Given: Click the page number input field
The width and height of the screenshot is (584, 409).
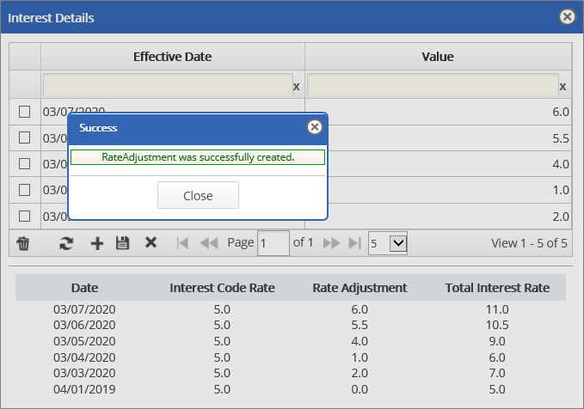Looking at the screenshot, I should [274, 243].
